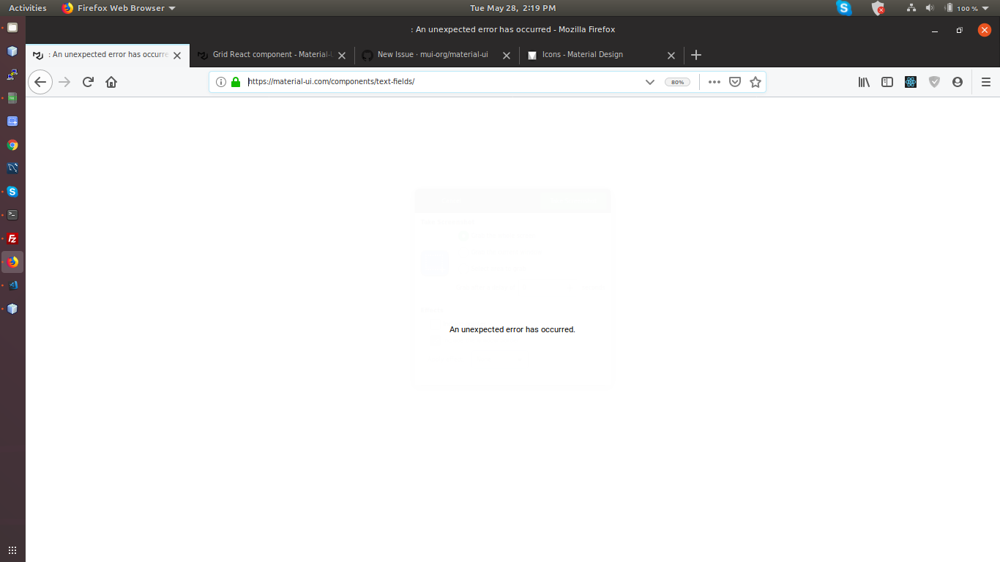Expand the address bar history dropdown
The image size is (1000, 562).
pyautogui.click(x=650, y=82)
